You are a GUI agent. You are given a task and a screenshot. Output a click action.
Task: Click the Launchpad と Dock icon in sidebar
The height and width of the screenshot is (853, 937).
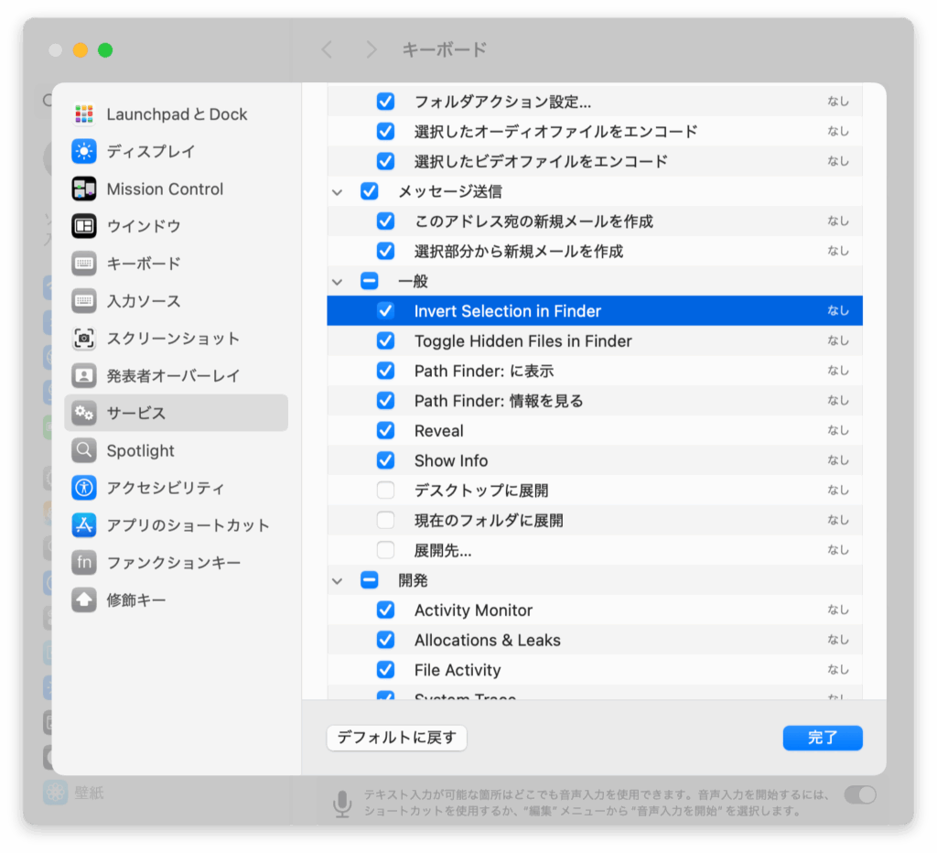point(84,114)
